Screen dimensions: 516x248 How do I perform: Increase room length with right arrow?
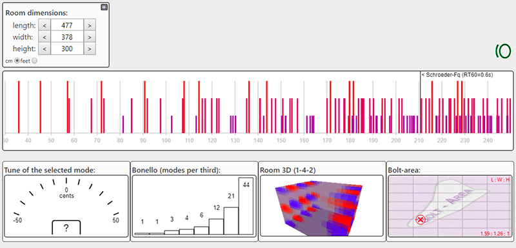(x=90, y=25)
